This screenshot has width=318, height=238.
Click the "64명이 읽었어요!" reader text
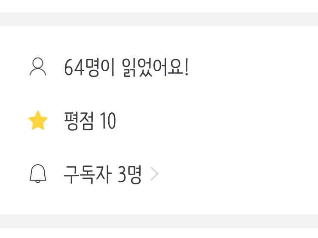pyautogui.click(x=126, y=68)
